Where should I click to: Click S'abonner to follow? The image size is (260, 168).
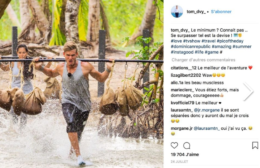[221, 11]
